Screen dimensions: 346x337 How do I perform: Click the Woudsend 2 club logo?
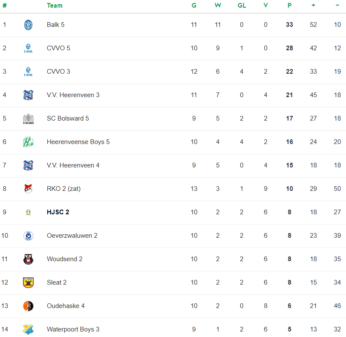(x=28, y=259)
